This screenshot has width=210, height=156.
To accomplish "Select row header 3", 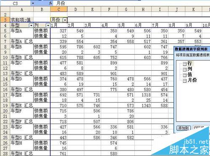I will tap(5, 20).
